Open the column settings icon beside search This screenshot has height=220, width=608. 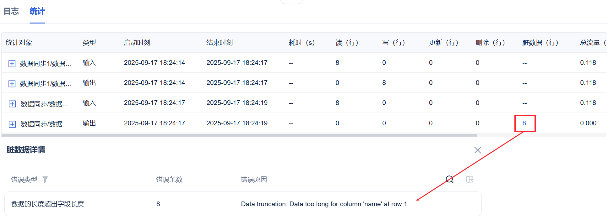470,179
